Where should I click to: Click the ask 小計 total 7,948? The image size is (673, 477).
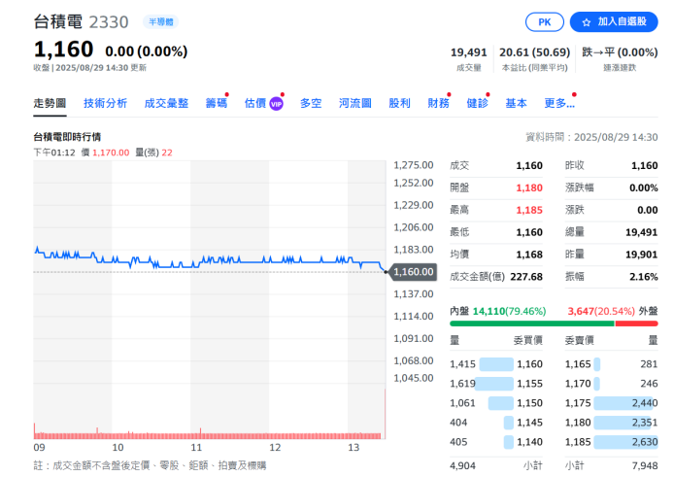point(645,466)
